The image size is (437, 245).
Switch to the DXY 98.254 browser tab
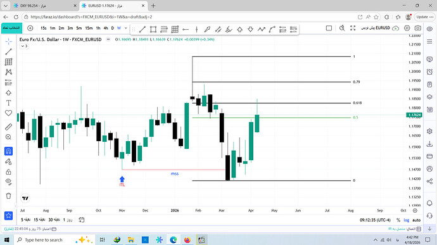[33, 6]
